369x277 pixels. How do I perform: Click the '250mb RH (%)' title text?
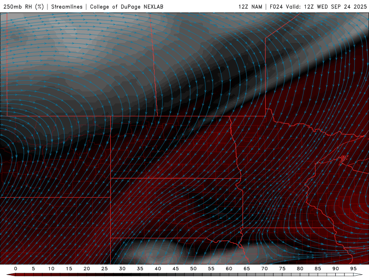tap(24, 6)
